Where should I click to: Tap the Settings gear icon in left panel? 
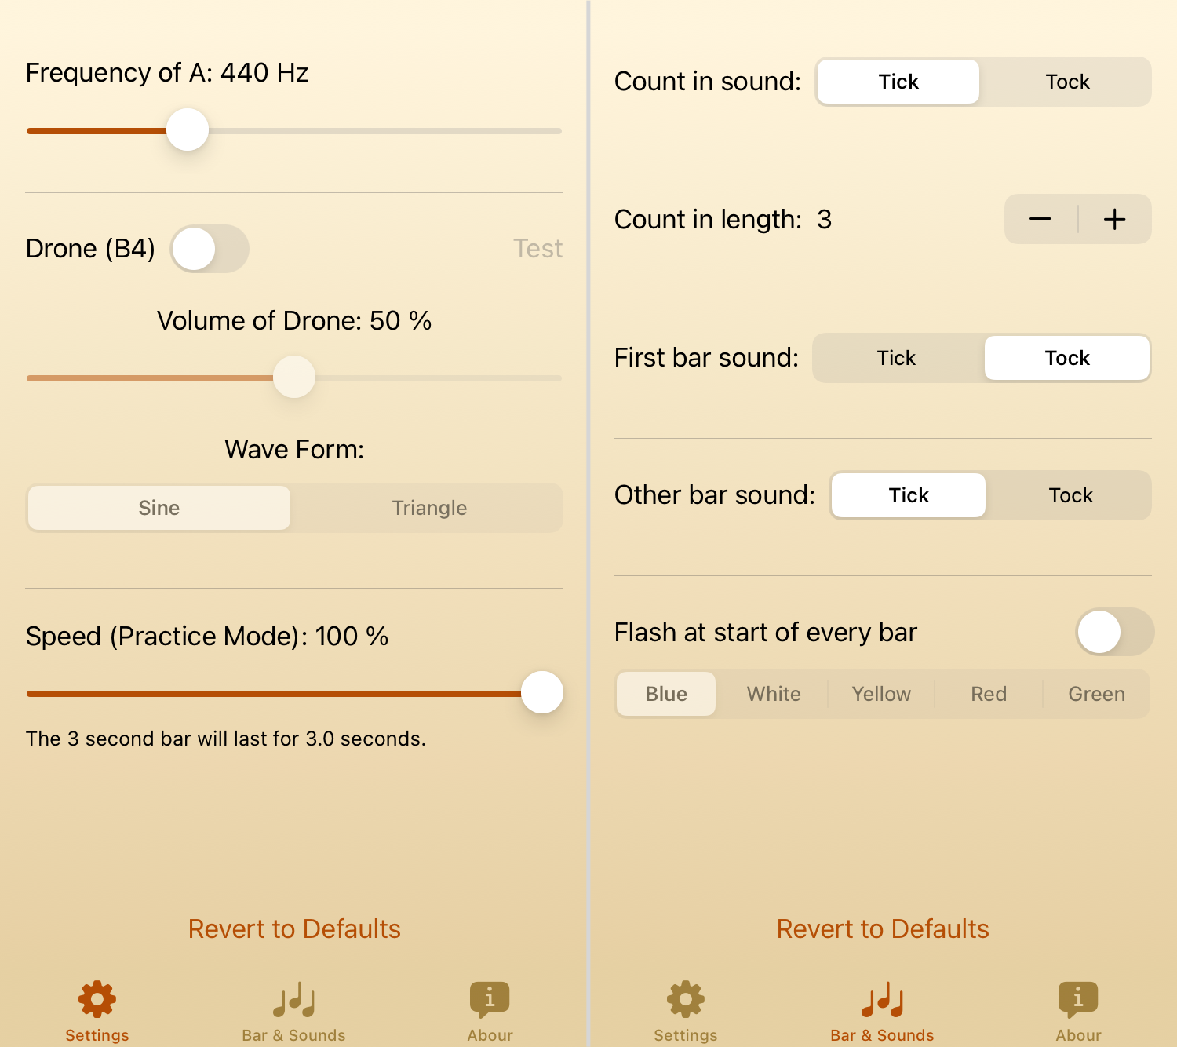tap(97, 999)
